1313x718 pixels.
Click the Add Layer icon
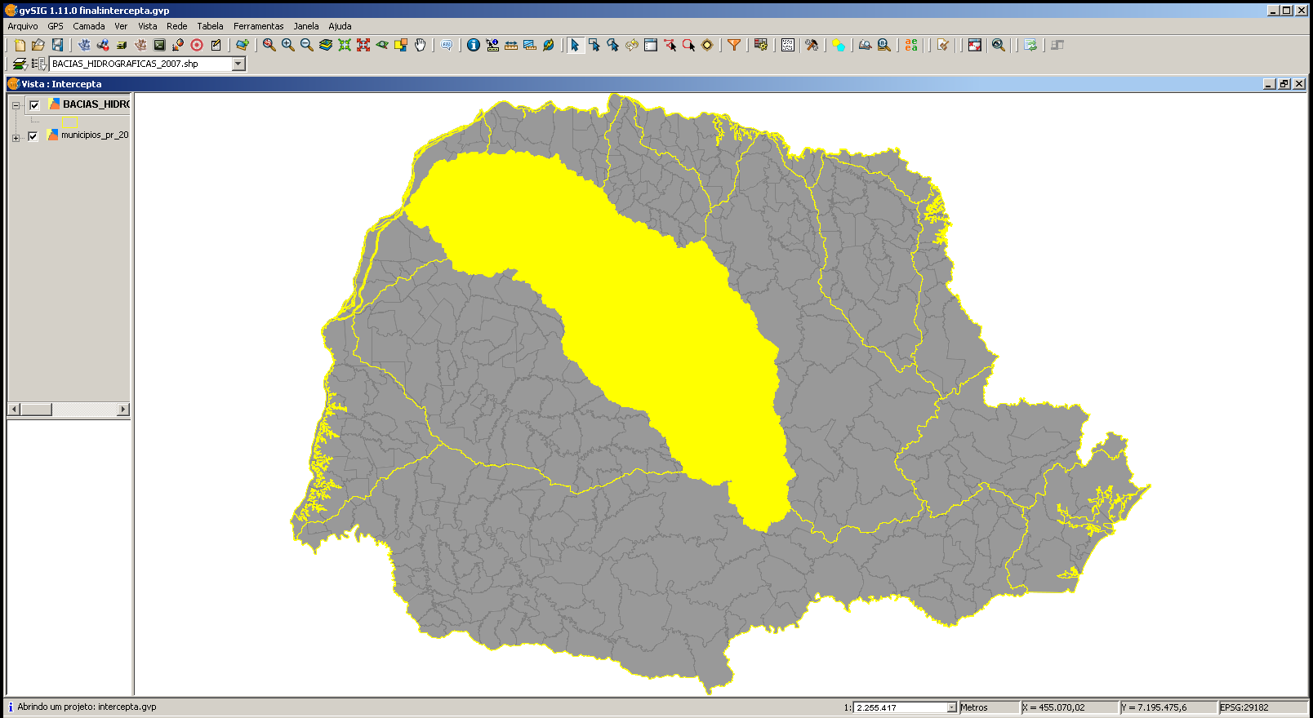point(242,45)
